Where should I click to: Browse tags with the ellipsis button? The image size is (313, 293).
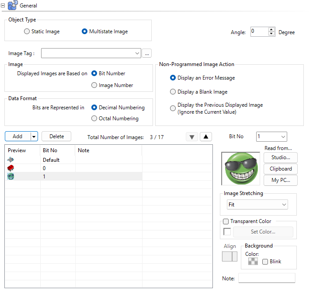click(147, 53)
